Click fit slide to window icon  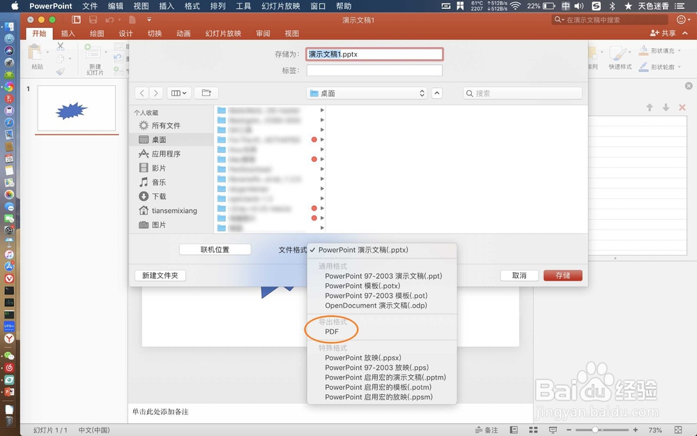click(x=678, y=430)
